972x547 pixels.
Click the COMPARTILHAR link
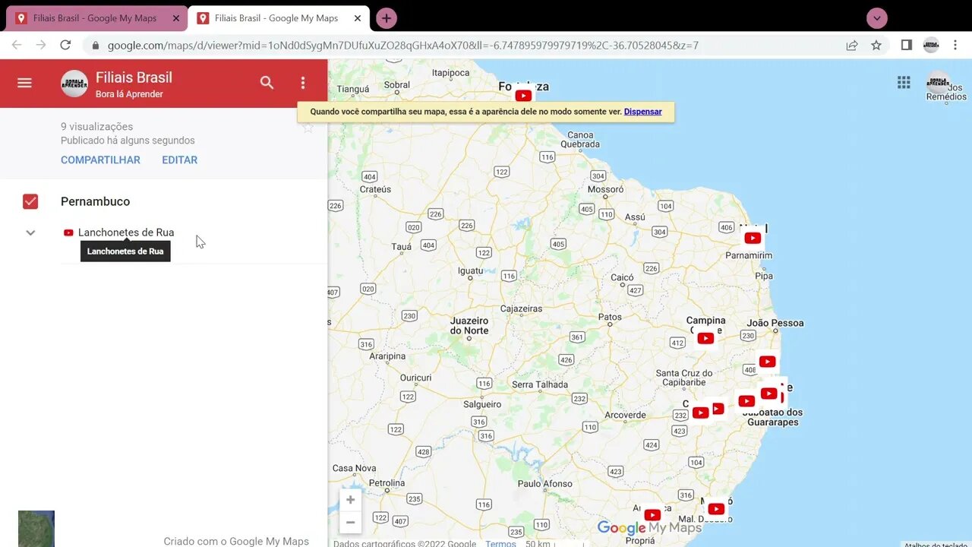[x=100, y=160]
